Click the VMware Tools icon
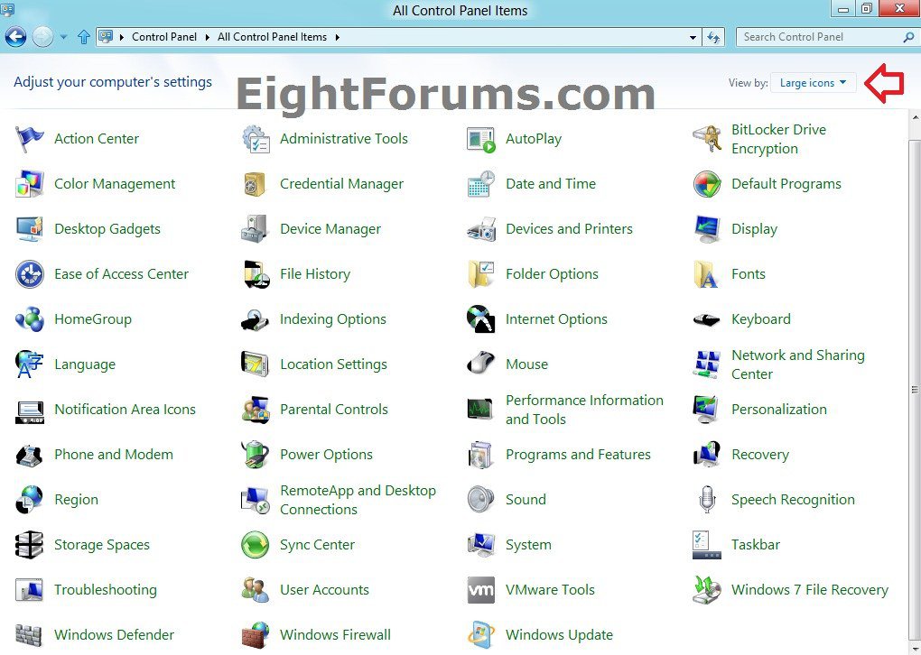This screenshot has width=921, height=655. [481, 590]
